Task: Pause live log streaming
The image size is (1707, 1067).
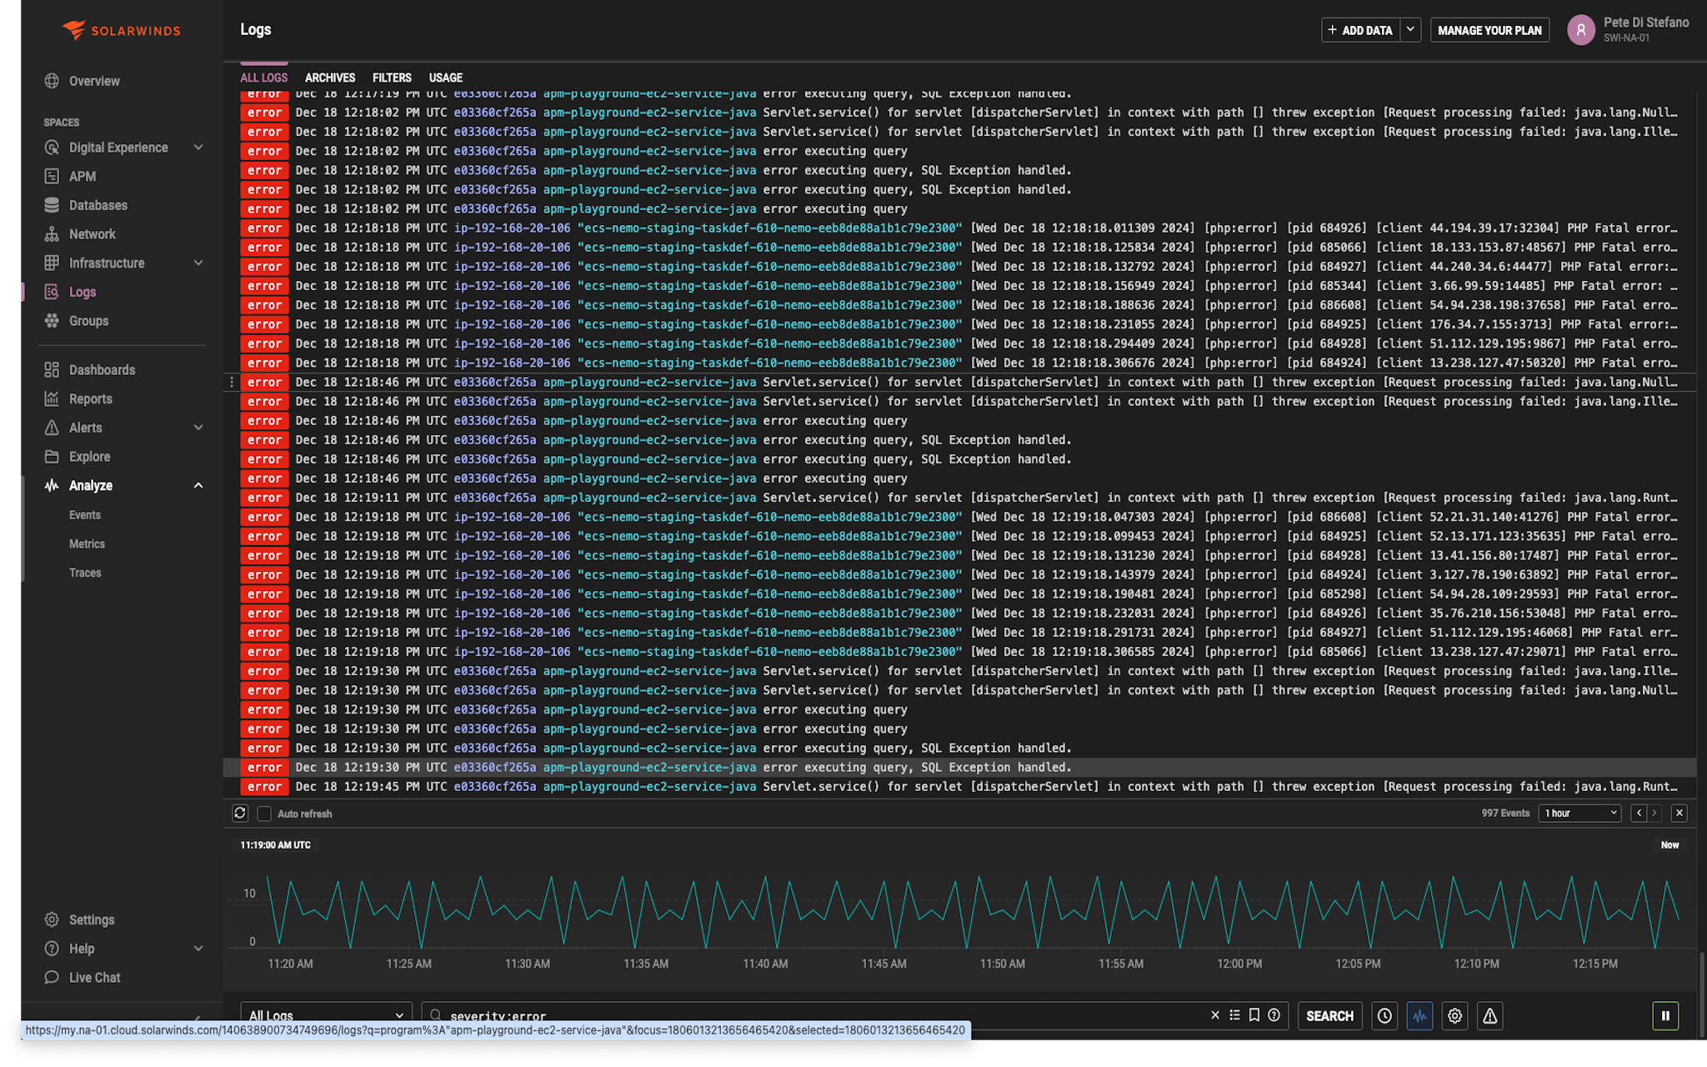Action: pos(1665,1015)
